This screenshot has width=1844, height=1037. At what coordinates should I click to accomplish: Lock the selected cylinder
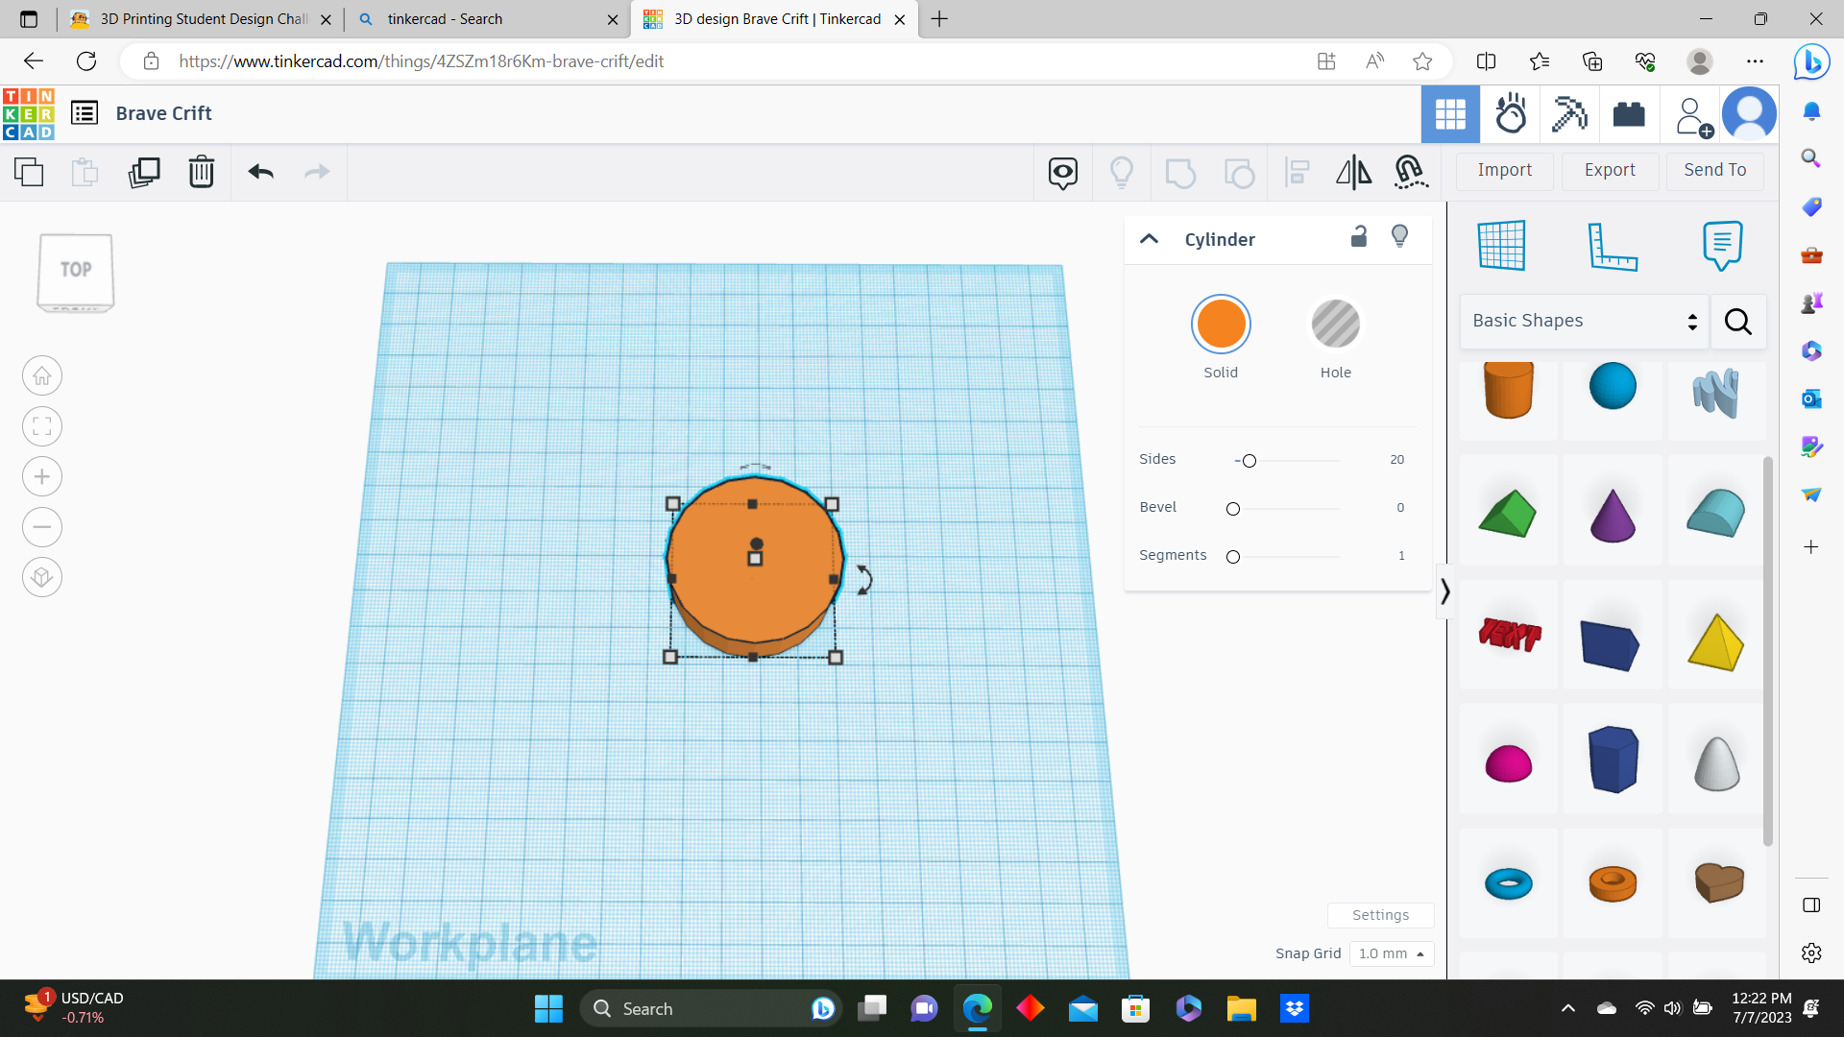(x=1358, y=237)
